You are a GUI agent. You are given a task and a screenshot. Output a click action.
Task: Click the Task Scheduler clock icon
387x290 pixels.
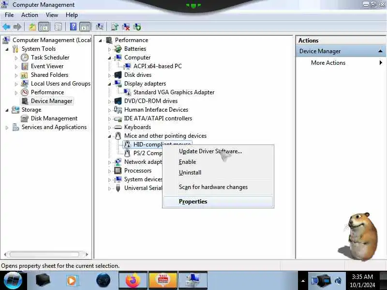pos(25,58)
